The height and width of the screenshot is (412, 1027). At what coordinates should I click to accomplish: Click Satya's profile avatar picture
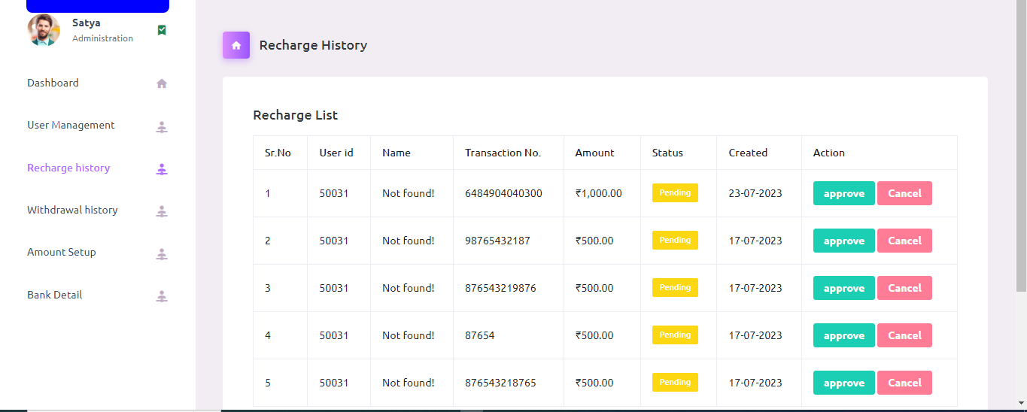(44, 30)
